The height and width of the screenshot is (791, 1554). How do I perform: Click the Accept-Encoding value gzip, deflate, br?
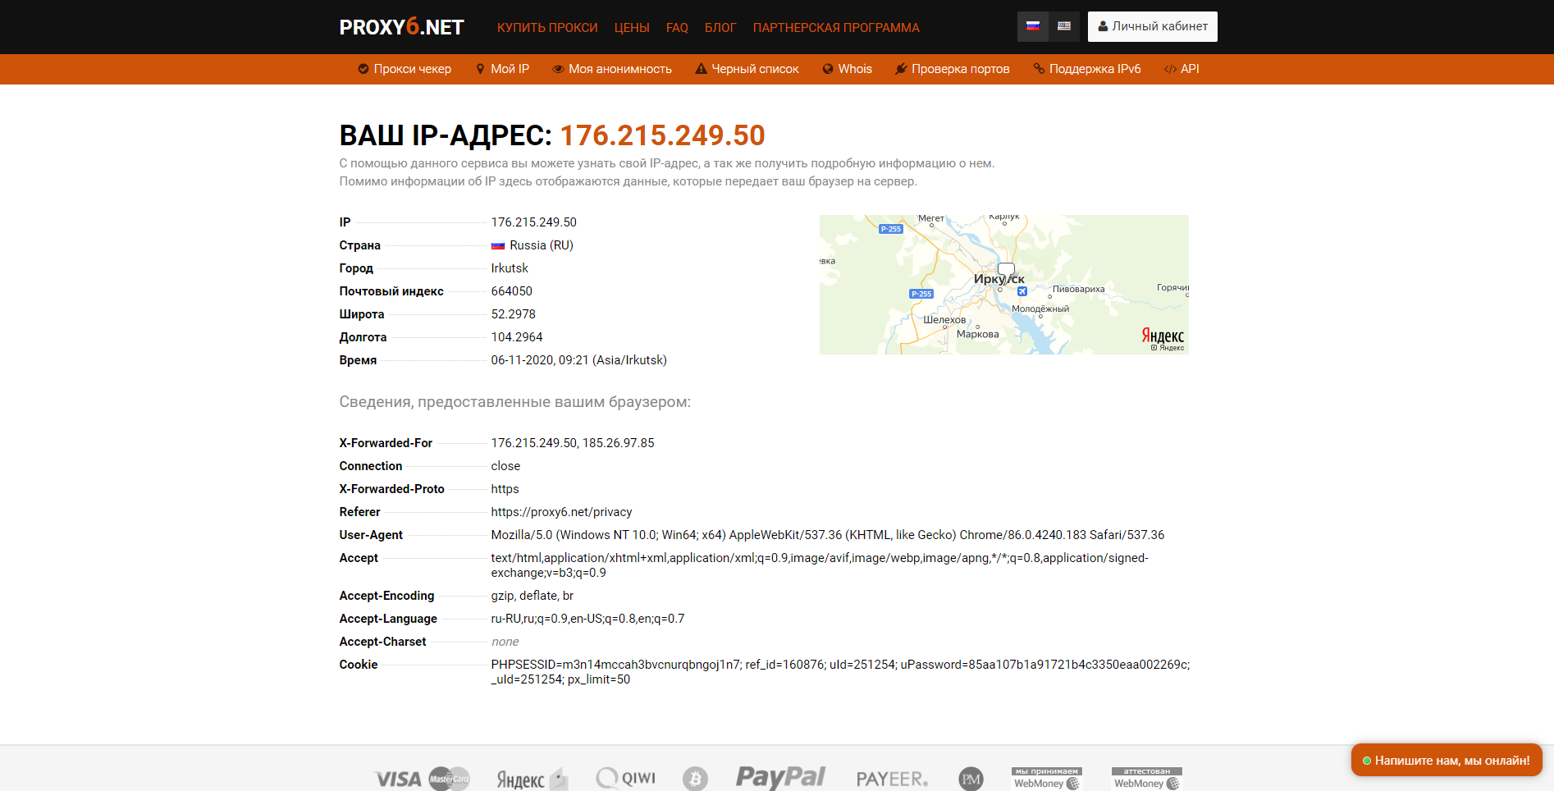532,596
